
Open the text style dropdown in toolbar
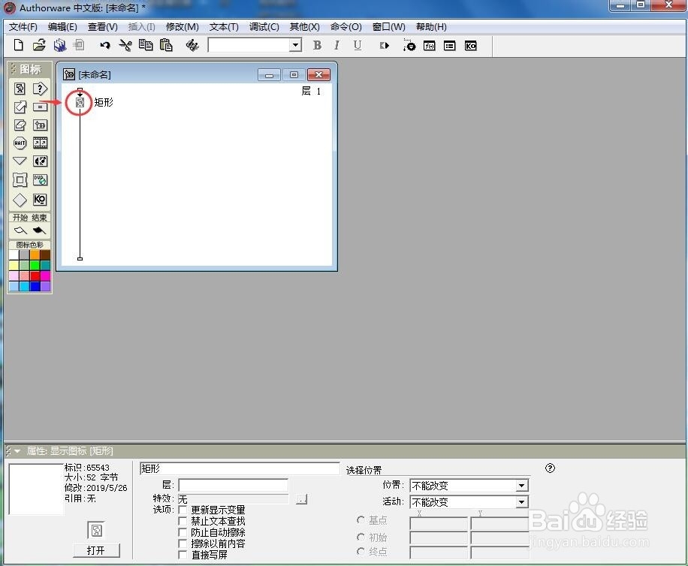coord(296,45)
